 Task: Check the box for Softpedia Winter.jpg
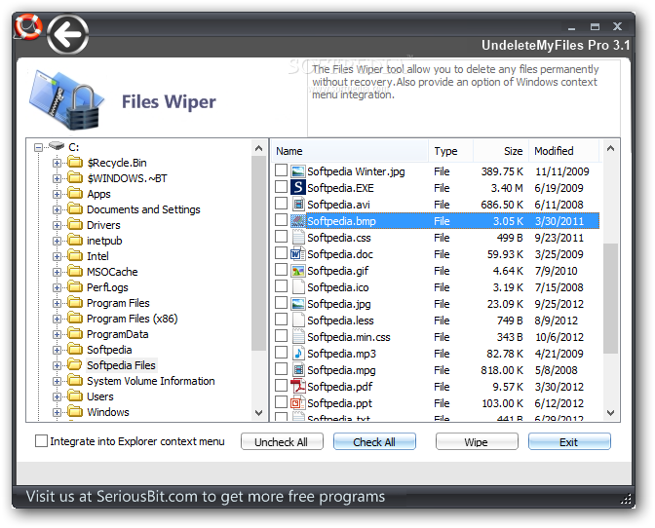coord(281,170)
